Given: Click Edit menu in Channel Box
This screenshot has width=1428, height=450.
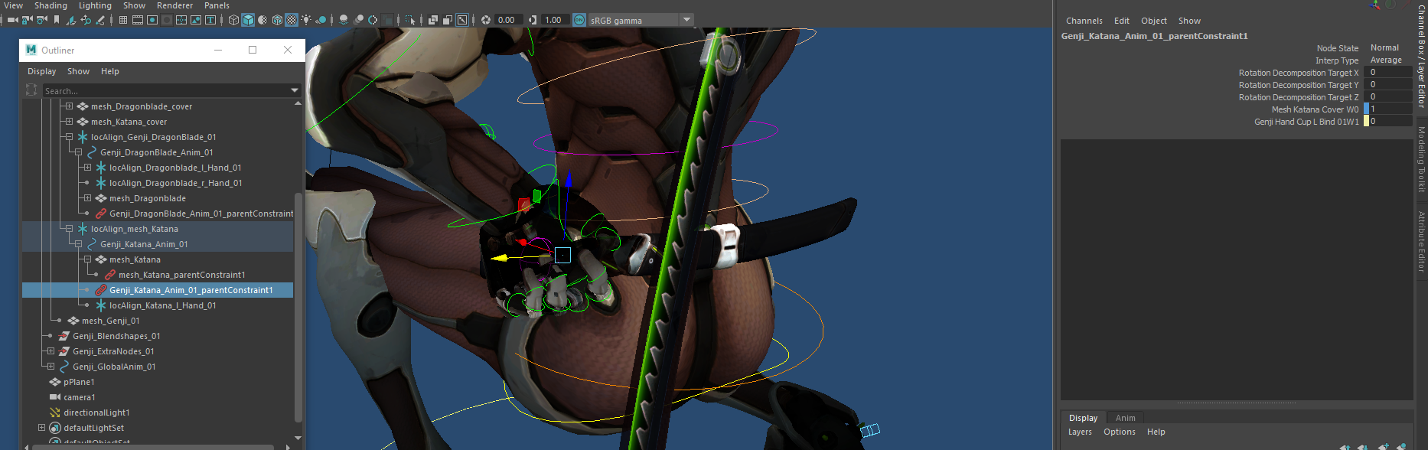Looking at the screenshot, I should tap(1121, 21).
